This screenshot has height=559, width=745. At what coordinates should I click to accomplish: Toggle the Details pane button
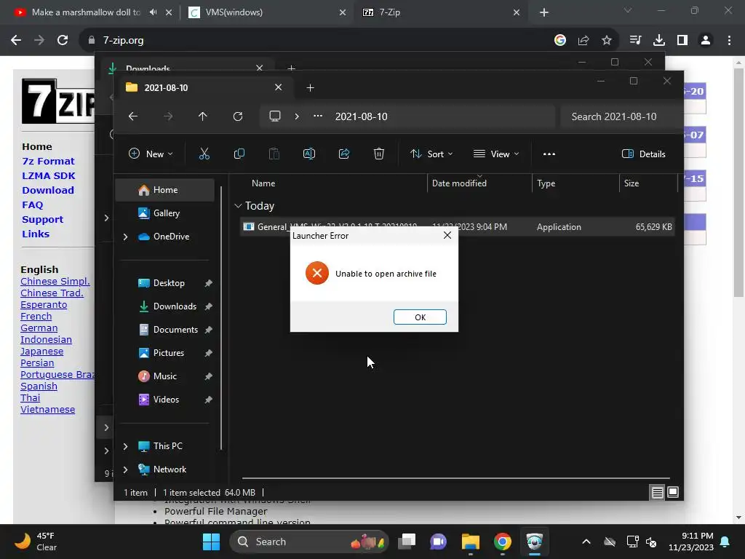644,154
